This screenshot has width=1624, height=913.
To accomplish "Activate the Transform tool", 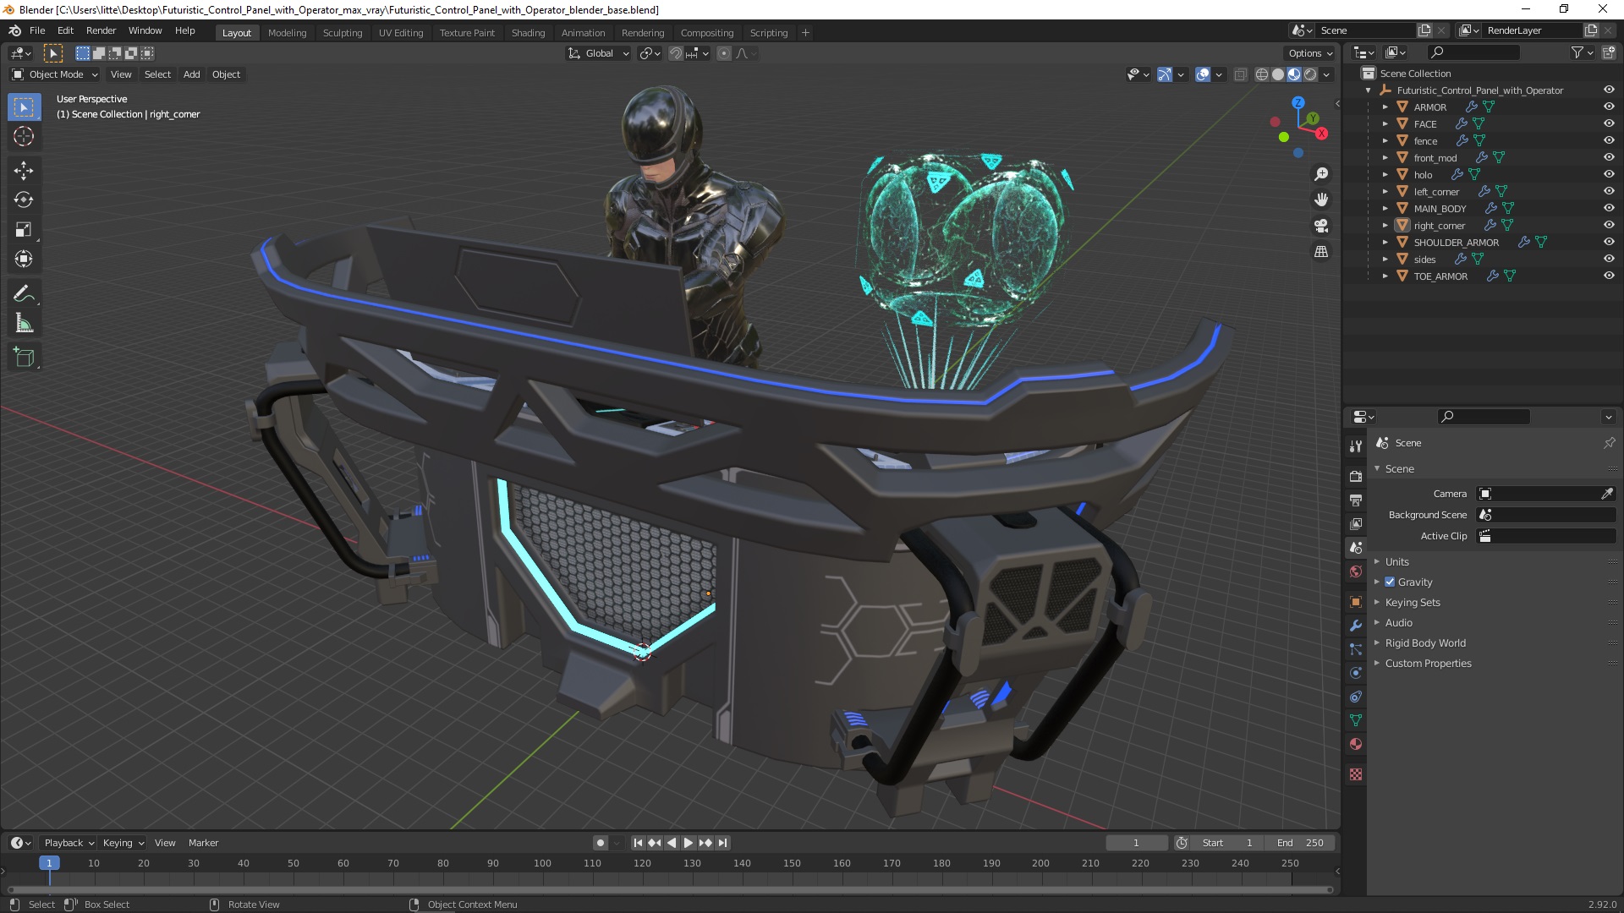I will coord(24,259).
